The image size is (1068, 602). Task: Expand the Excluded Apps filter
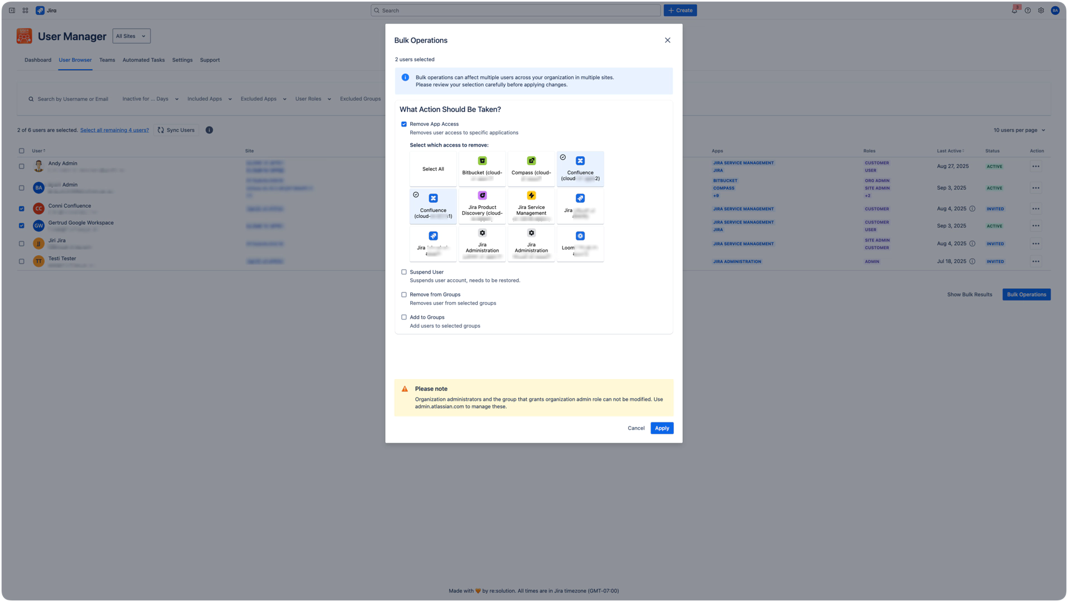[263, 99]
